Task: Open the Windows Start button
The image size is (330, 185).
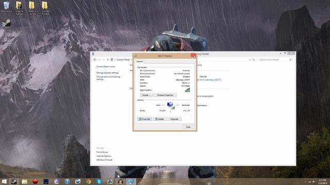Action: coord(4,181)
